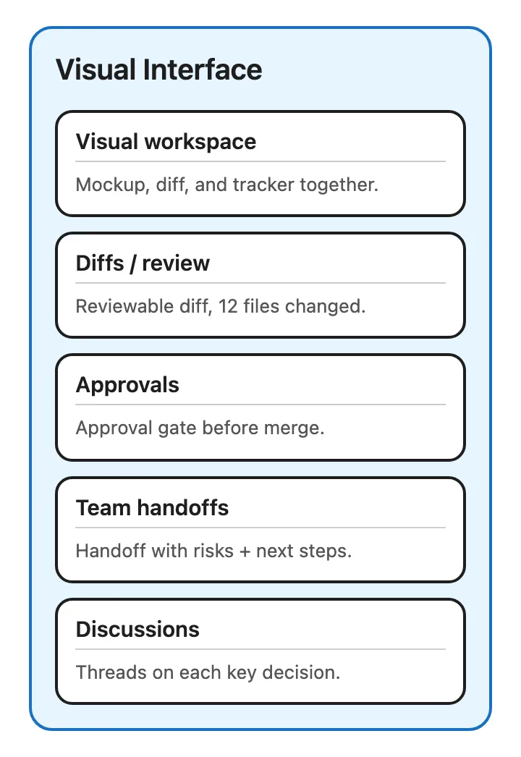Click divider line under Visual workspace title
Image resolution: width=521 pixels, height=757 pixels.
coord(260,161)
